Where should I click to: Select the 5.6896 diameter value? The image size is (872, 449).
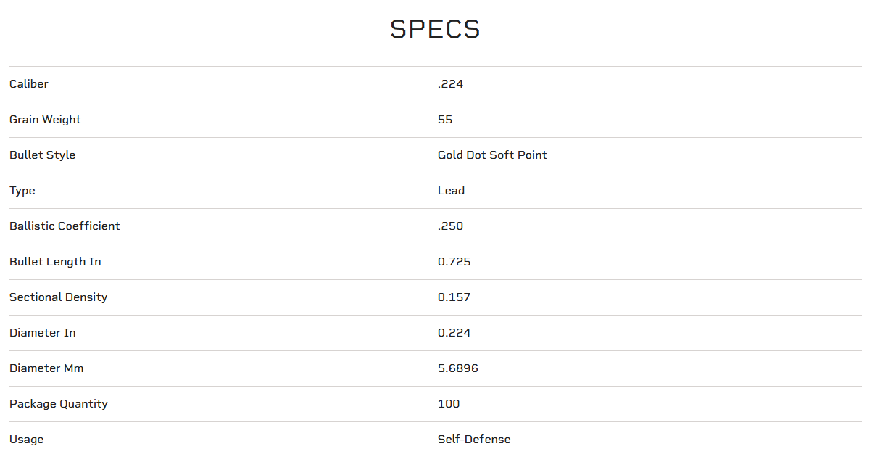457,368
